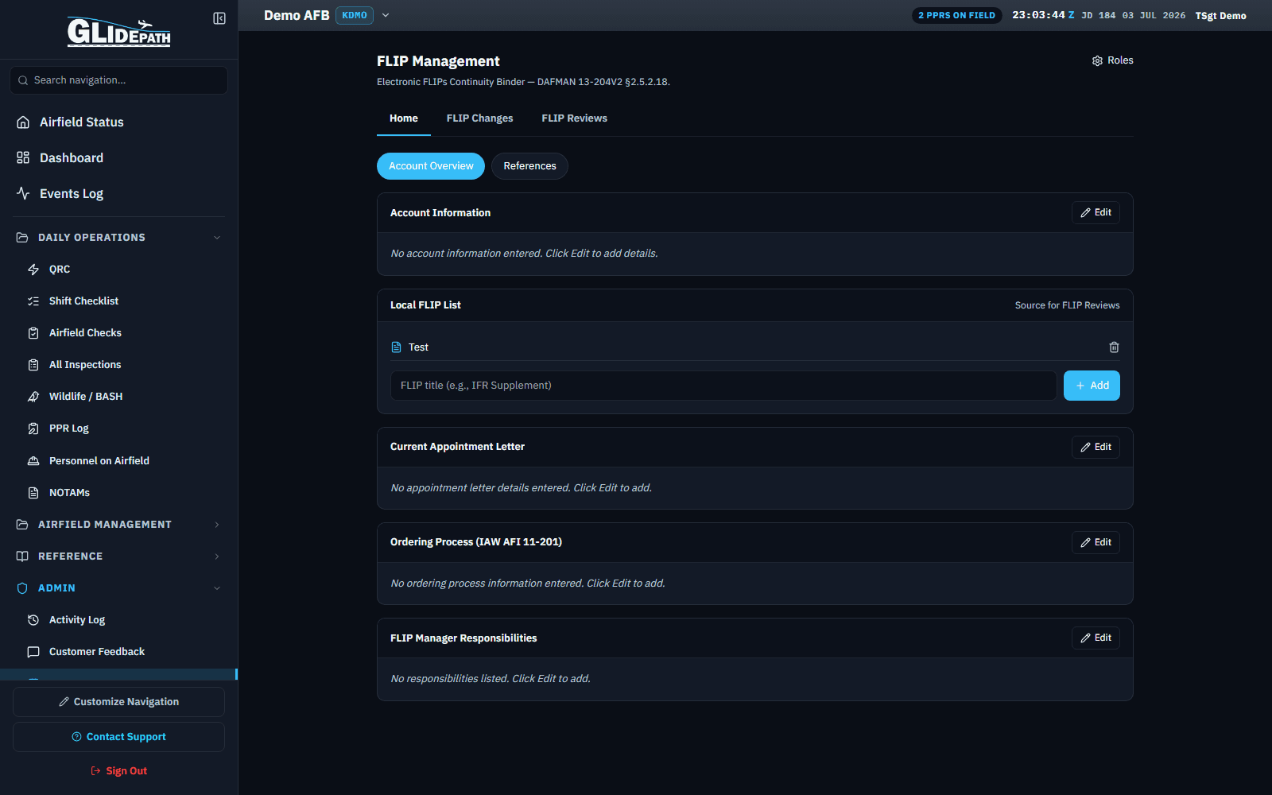Collapse the Daily Operations section chevron
This screenshot has width=1272, height=795.
(217, 238)
